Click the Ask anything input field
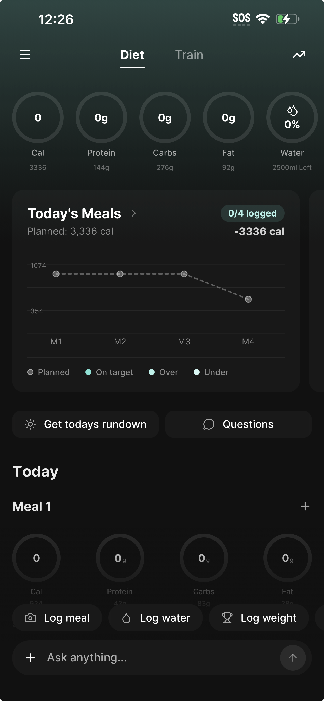Viewport: 324px width, 701px height. tap(160, 658)
